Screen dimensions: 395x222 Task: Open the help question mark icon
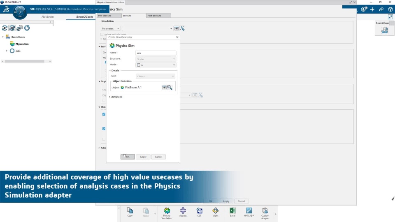point(390,9)
